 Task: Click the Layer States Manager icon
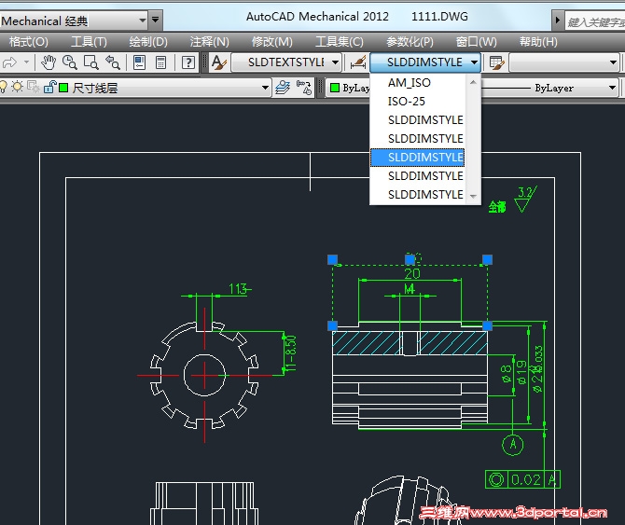coord(283,88)
